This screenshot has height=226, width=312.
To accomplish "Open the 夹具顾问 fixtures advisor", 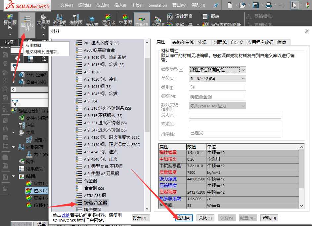I will point(43,22).
